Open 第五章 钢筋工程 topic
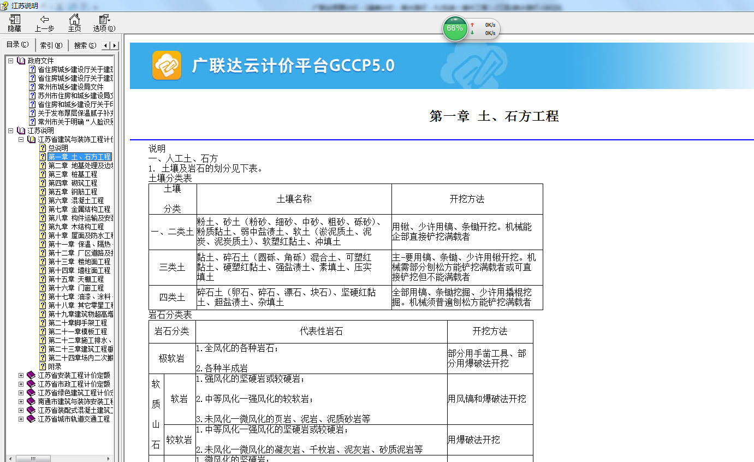 (72, 192)
